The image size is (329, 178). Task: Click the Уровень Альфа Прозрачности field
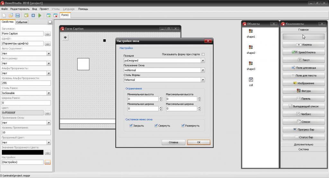coord(26,83)
